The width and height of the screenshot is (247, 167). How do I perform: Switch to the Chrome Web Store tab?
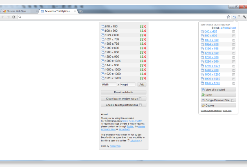click(x=20, y=11)
